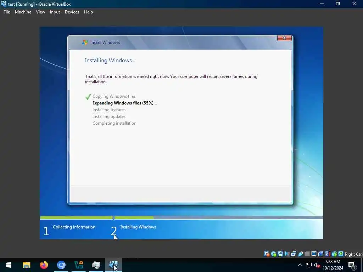Click the 'Copying Windows files' step text

click(x=114, y=96)
